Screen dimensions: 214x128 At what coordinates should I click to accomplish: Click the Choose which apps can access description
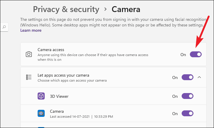72,80
